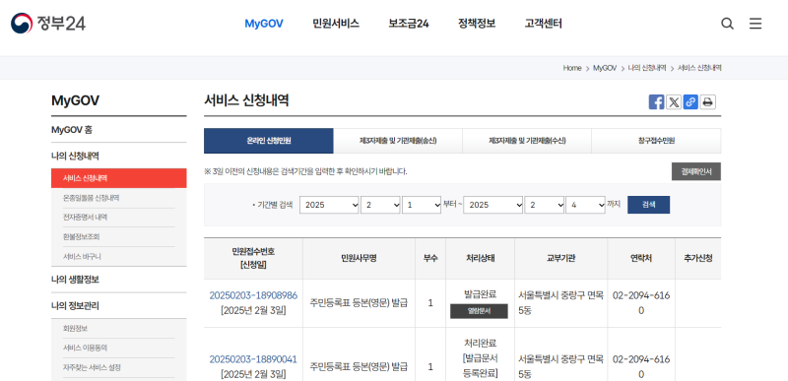788x381 pixels.
Task: Open start day dropdown showing 1
Action: pos(422,205)
